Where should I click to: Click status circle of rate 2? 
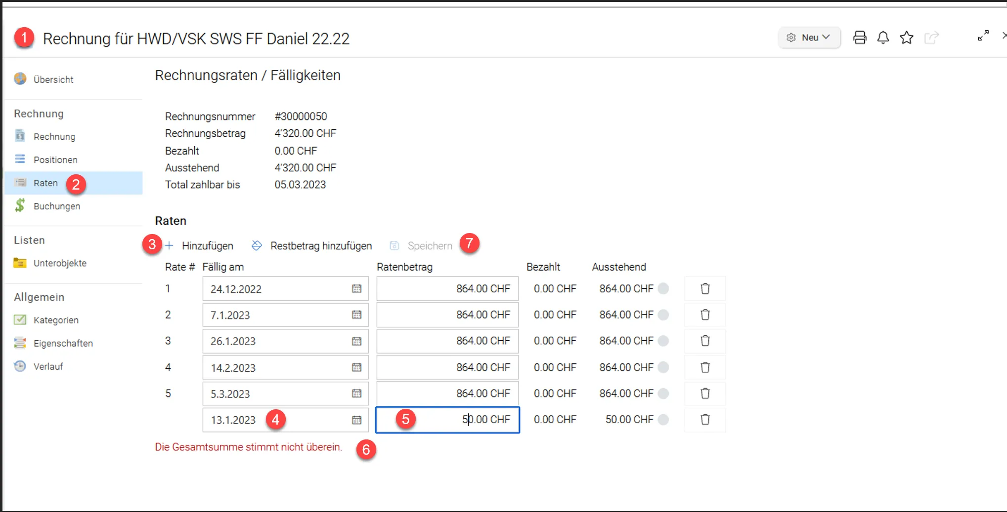click(663, 315)
